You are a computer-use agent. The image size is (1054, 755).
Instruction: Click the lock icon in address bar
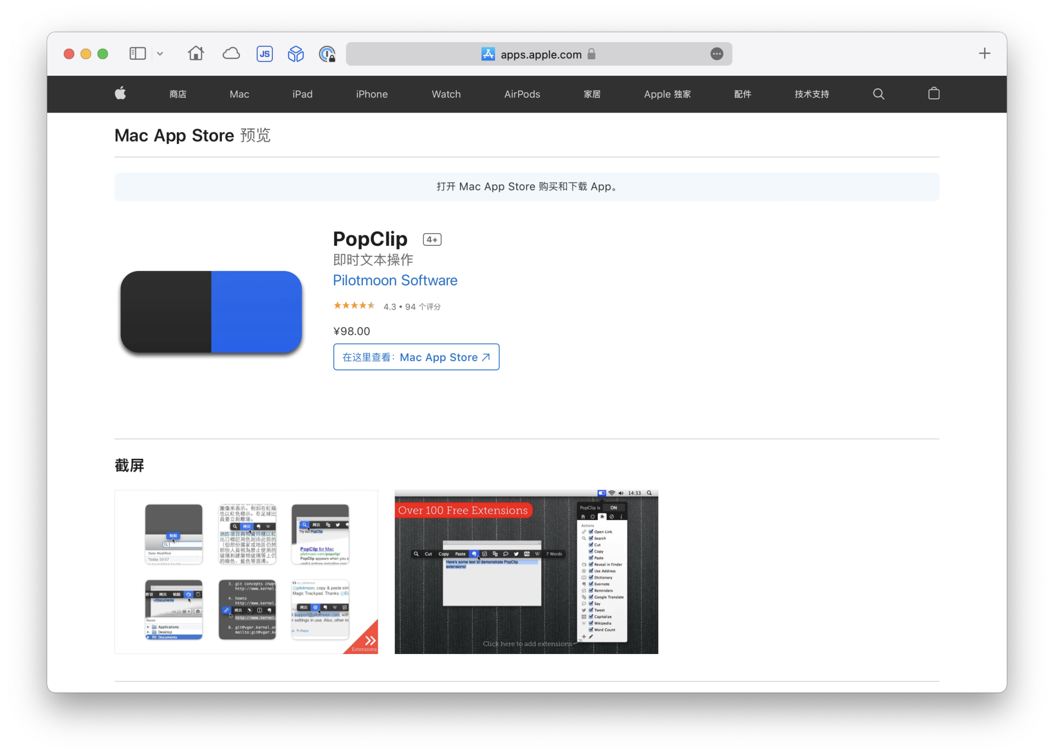click(591, 54)
